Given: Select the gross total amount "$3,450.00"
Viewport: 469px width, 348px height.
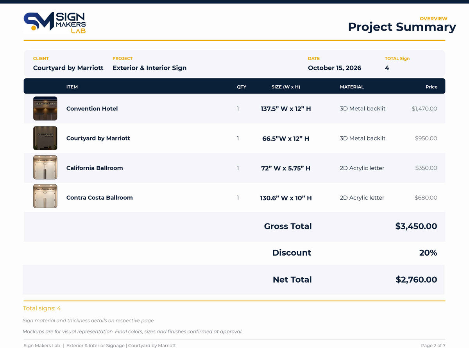Looking at the screenshot, I should pos(416,226).
